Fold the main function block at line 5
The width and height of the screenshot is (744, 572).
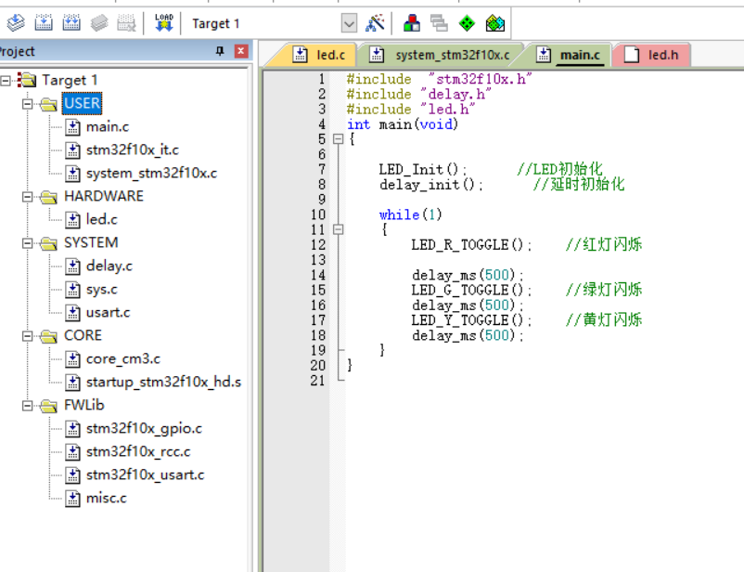click(338, 139)
